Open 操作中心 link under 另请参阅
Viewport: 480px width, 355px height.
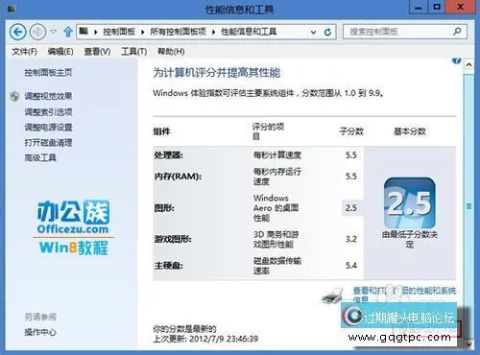40,332
